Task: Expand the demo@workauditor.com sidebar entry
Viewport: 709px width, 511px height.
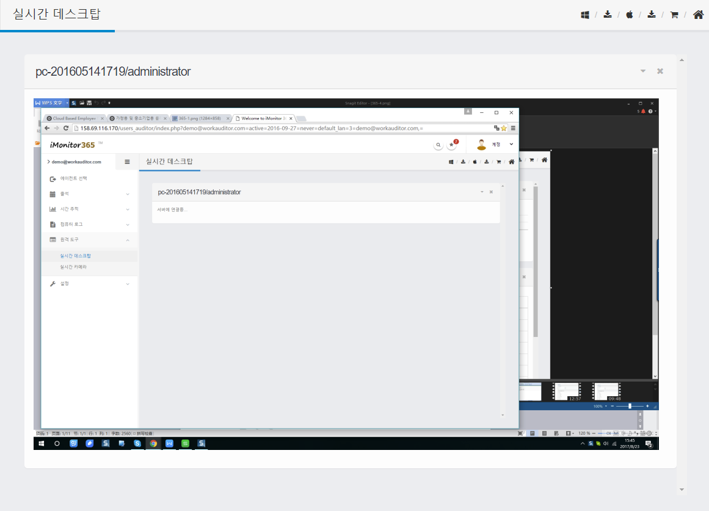Action: point(74,162)
